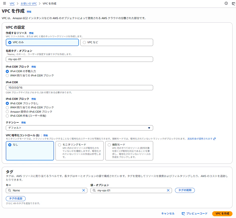This screenshot has width=236, height=218.
Task: Click the さらに 49 のタグを追加できます text
Action: (23, 203)
